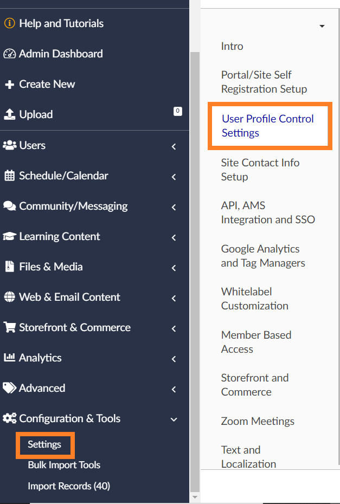The image size is (340, 504).
Task: Expand the Users section chevron
Action: pyautogui.click(x=174, y=146)
